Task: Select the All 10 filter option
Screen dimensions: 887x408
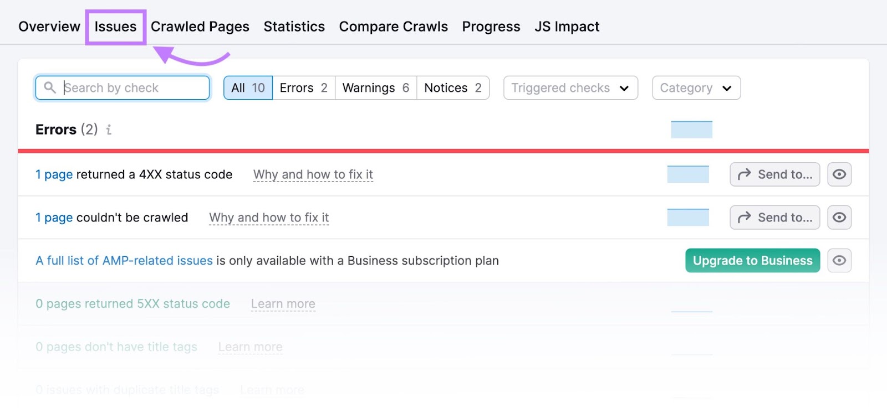Action: (247, 87)
